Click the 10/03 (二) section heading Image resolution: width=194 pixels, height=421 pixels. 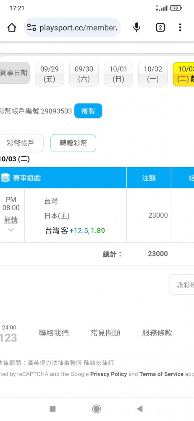coord(15,159)
